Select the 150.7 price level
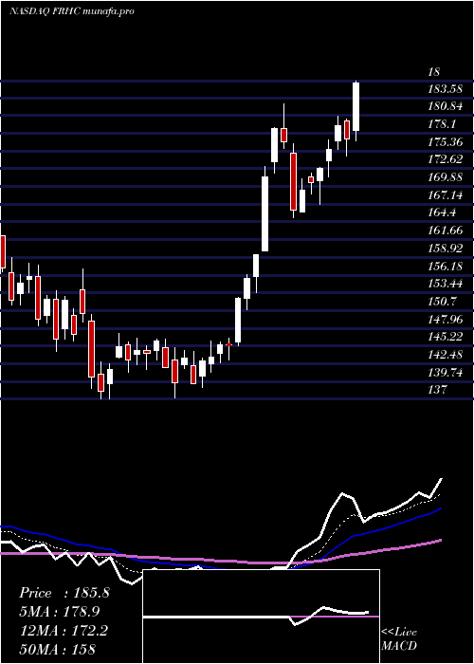474x664 pixels. click(442, 302)
